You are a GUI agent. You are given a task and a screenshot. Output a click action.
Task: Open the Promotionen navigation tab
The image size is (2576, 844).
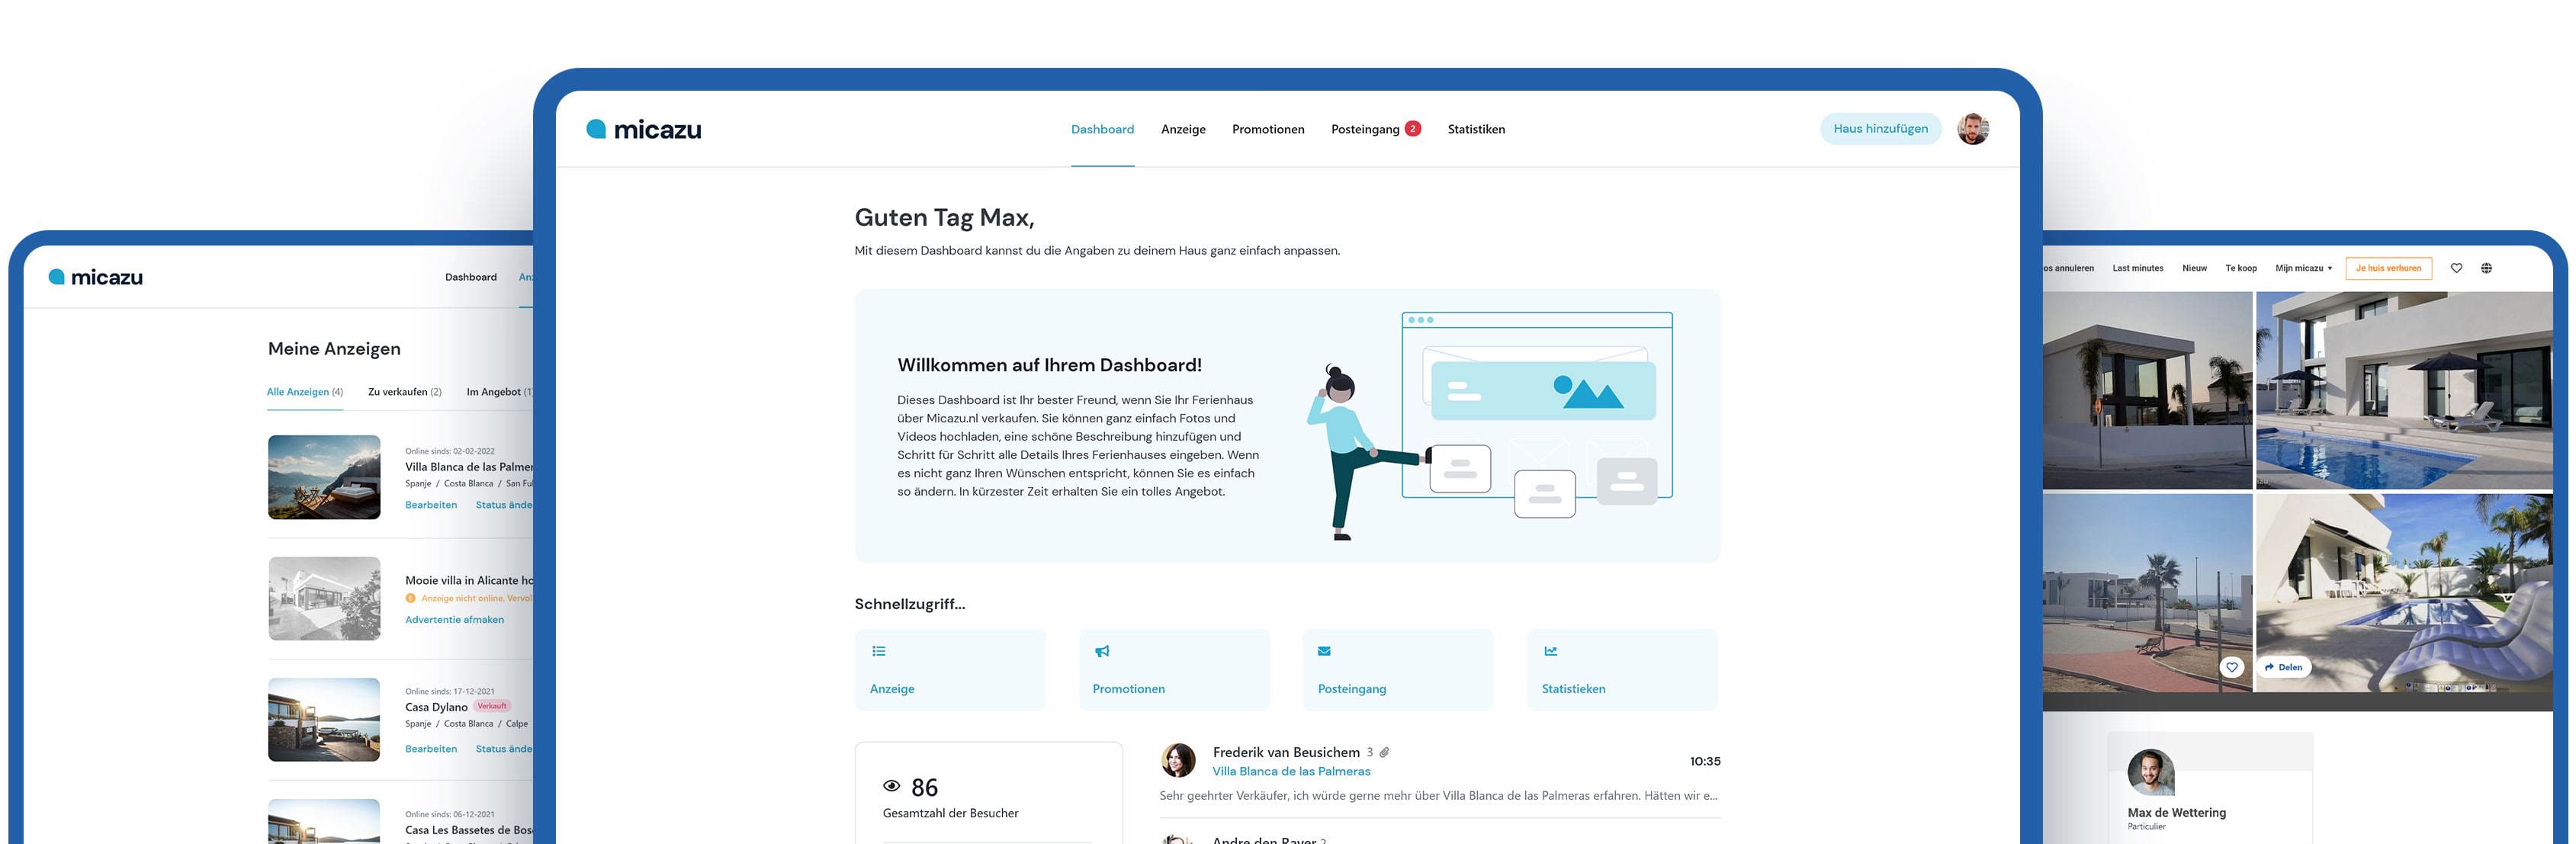pyautogui.click(x=1267, y=129)
